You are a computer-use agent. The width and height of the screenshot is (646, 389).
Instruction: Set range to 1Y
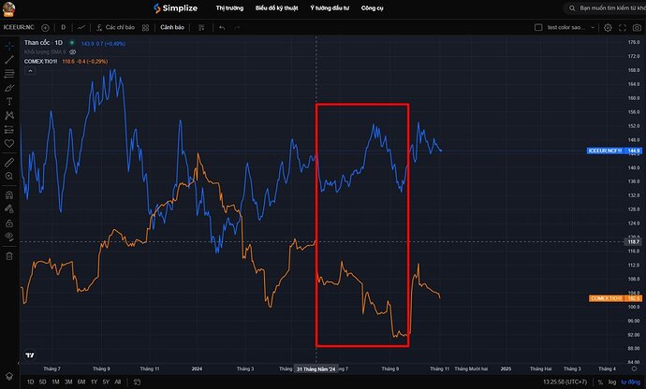pos(94,382)
